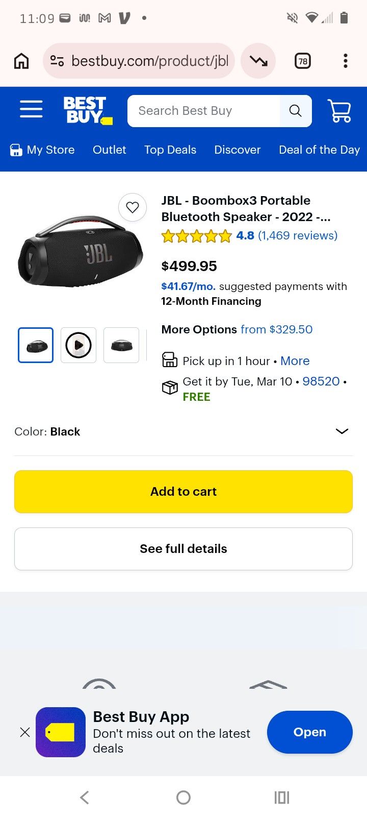Tap the Best Buy logo
This screenshot has width=367, height=819.
tap(88, 110)
